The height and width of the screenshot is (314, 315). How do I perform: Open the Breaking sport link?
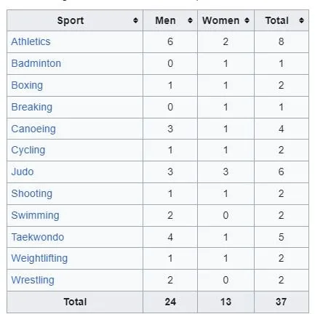pyautogui.click(x=32, y=107)
